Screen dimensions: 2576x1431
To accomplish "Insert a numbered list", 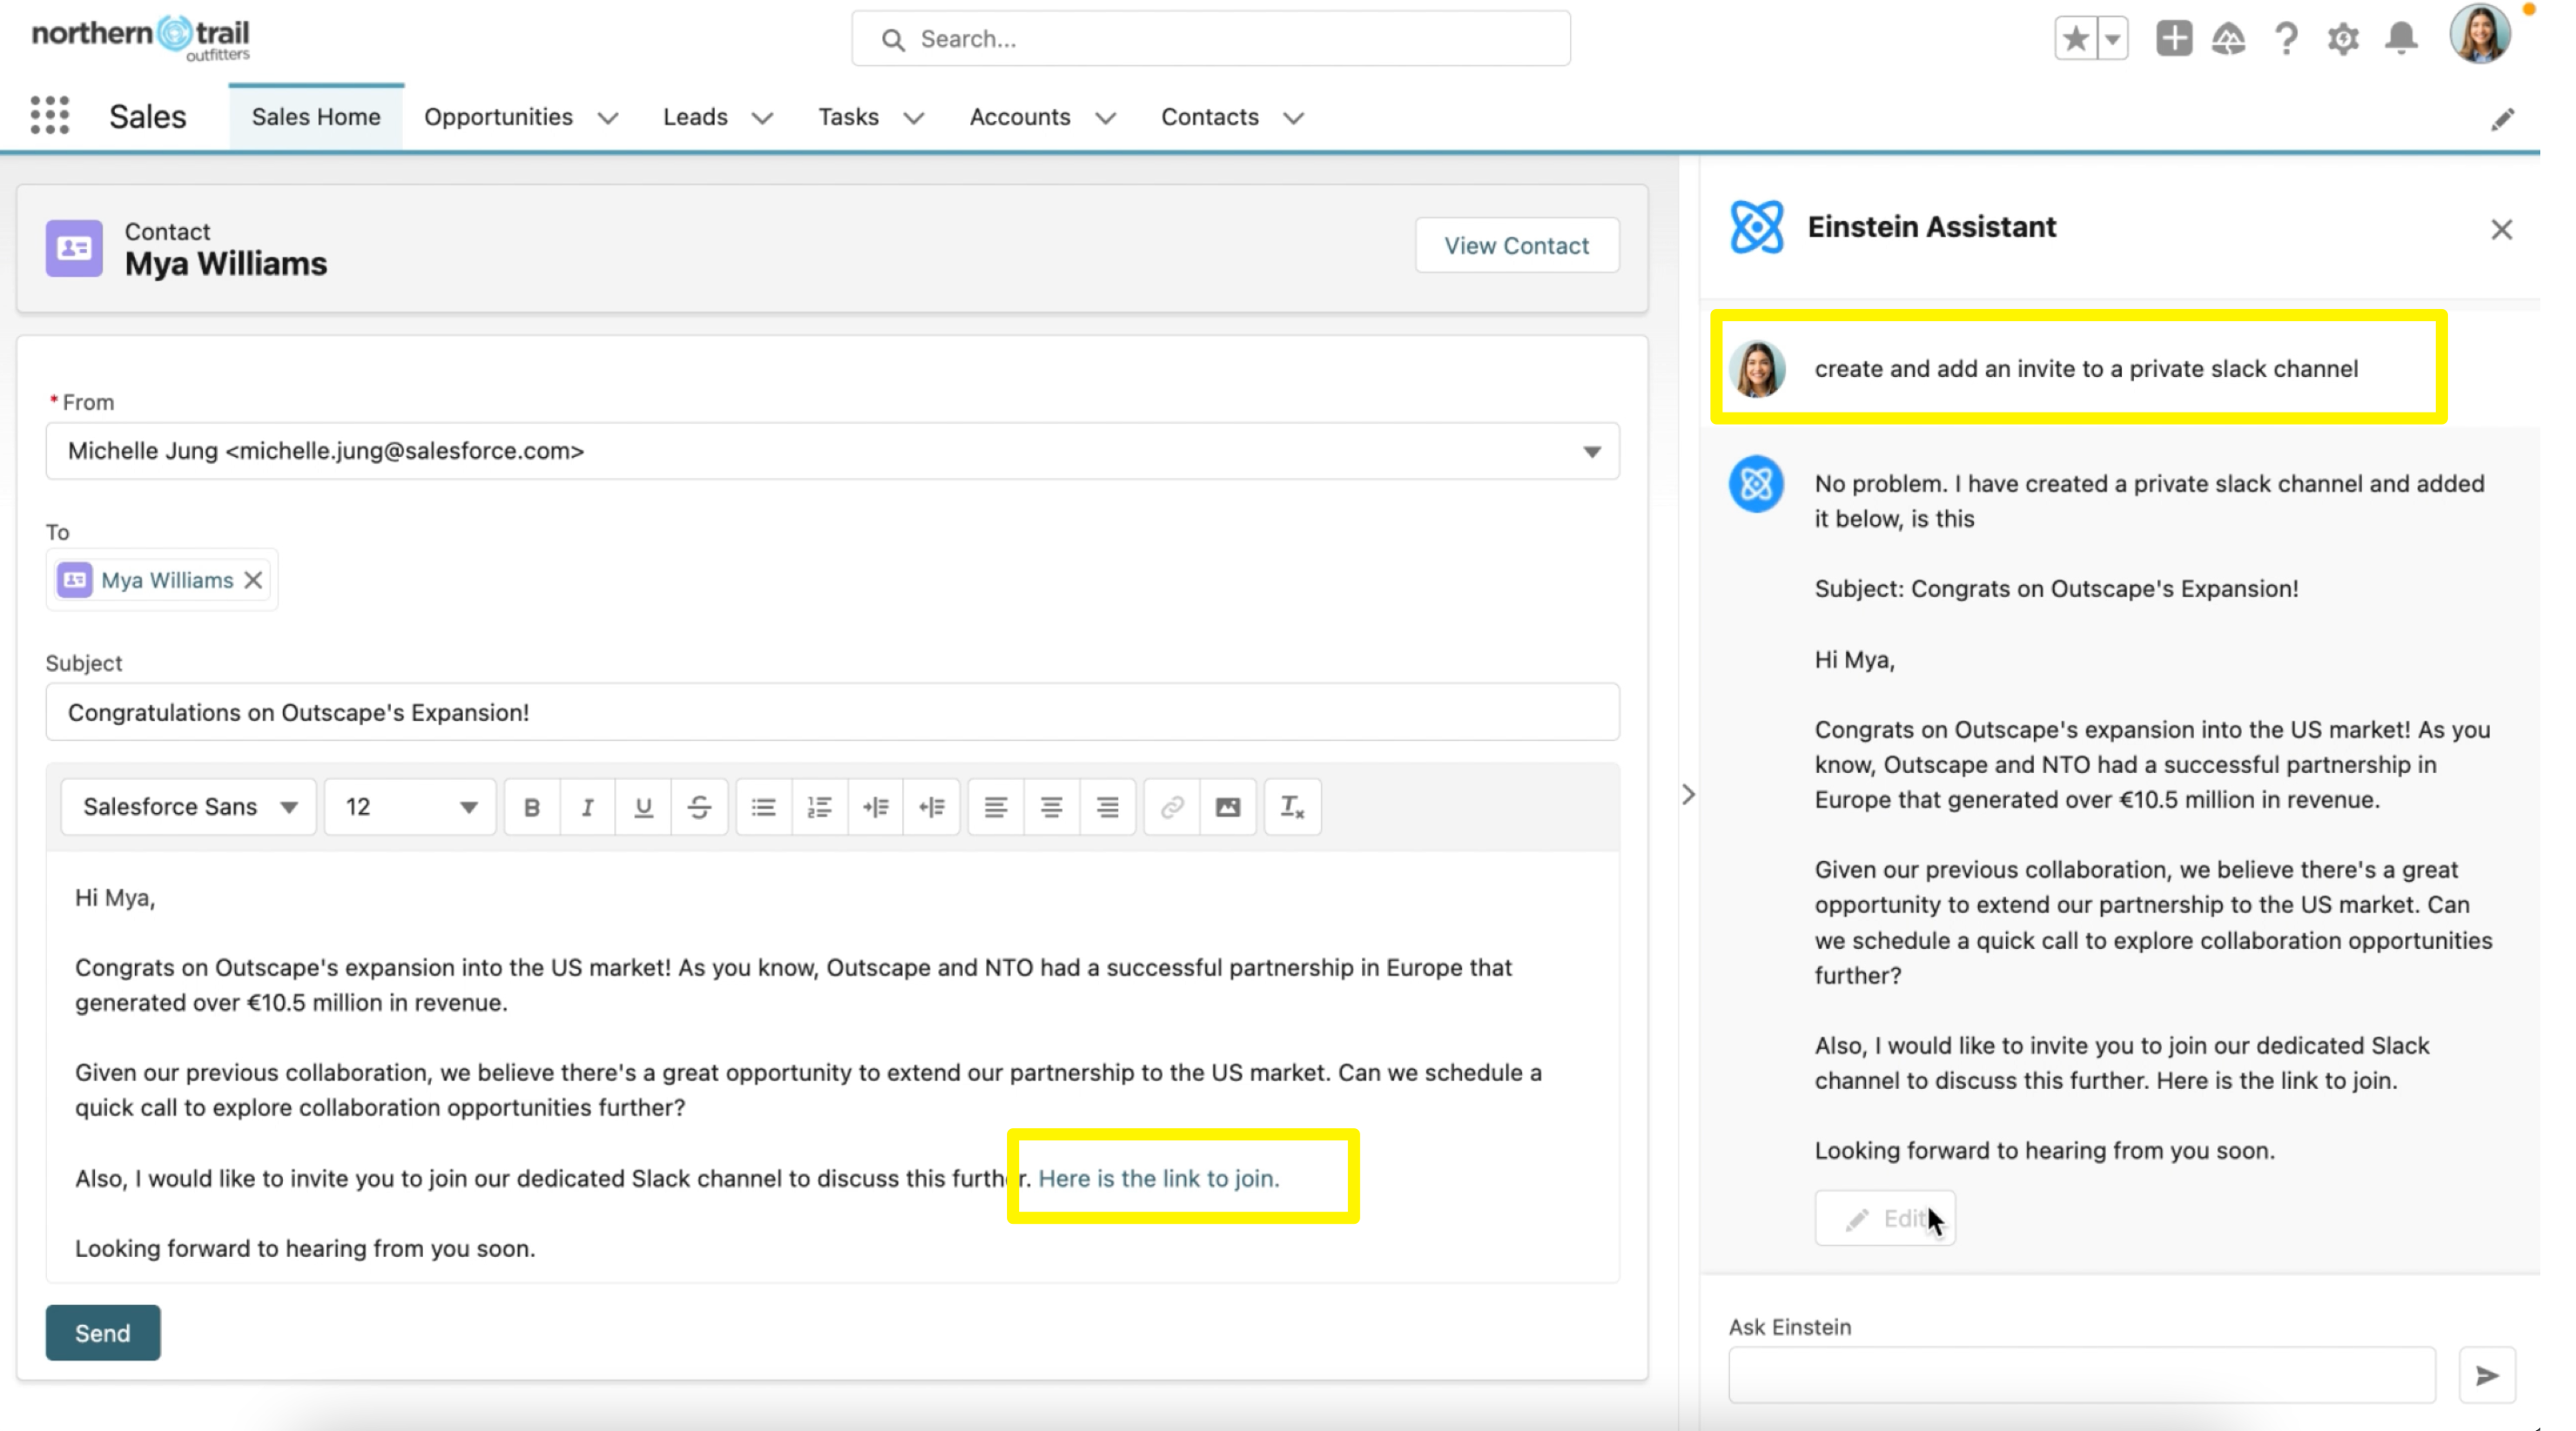I will 820,807.
